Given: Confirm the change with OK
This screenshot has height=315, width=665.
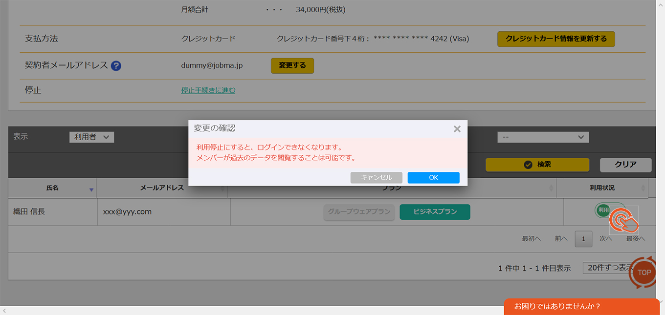Looking at the screenshot, I should [x=433, y=178].
